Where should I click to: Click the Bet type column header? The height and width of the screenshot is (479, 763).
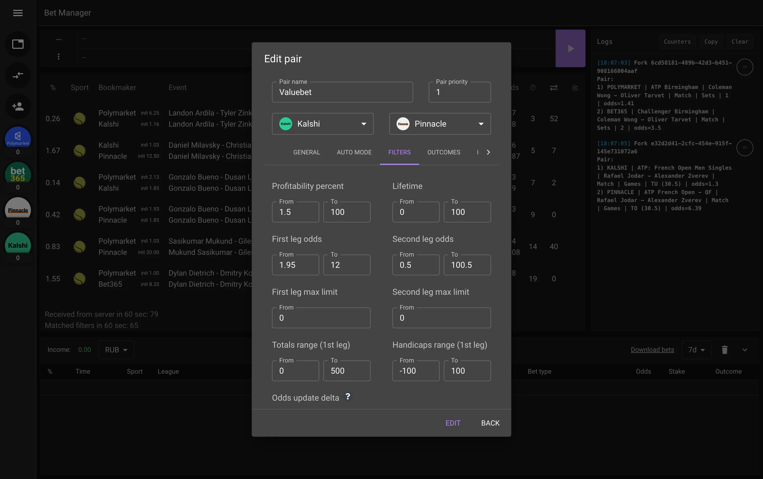click(539, 371)
